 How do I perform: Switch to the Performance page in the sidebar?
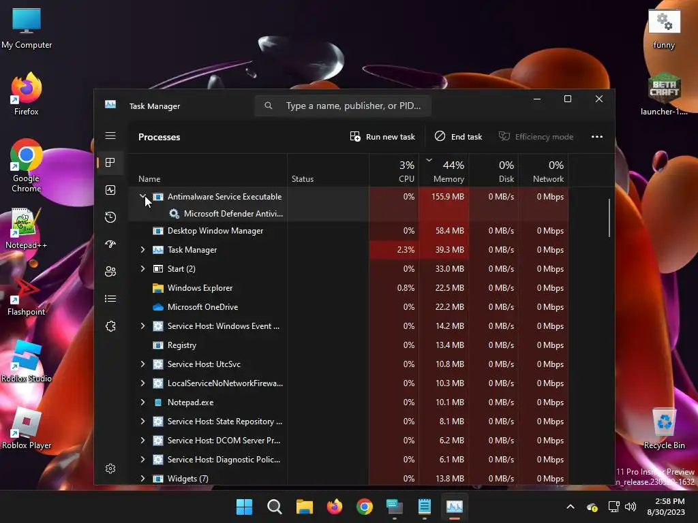click(110, 190)
